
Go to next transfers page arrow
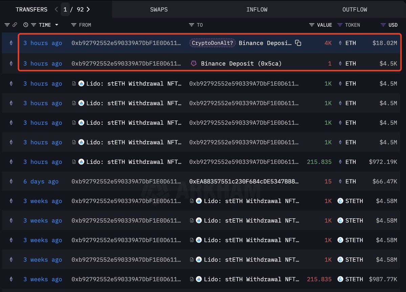click(88, 9)
